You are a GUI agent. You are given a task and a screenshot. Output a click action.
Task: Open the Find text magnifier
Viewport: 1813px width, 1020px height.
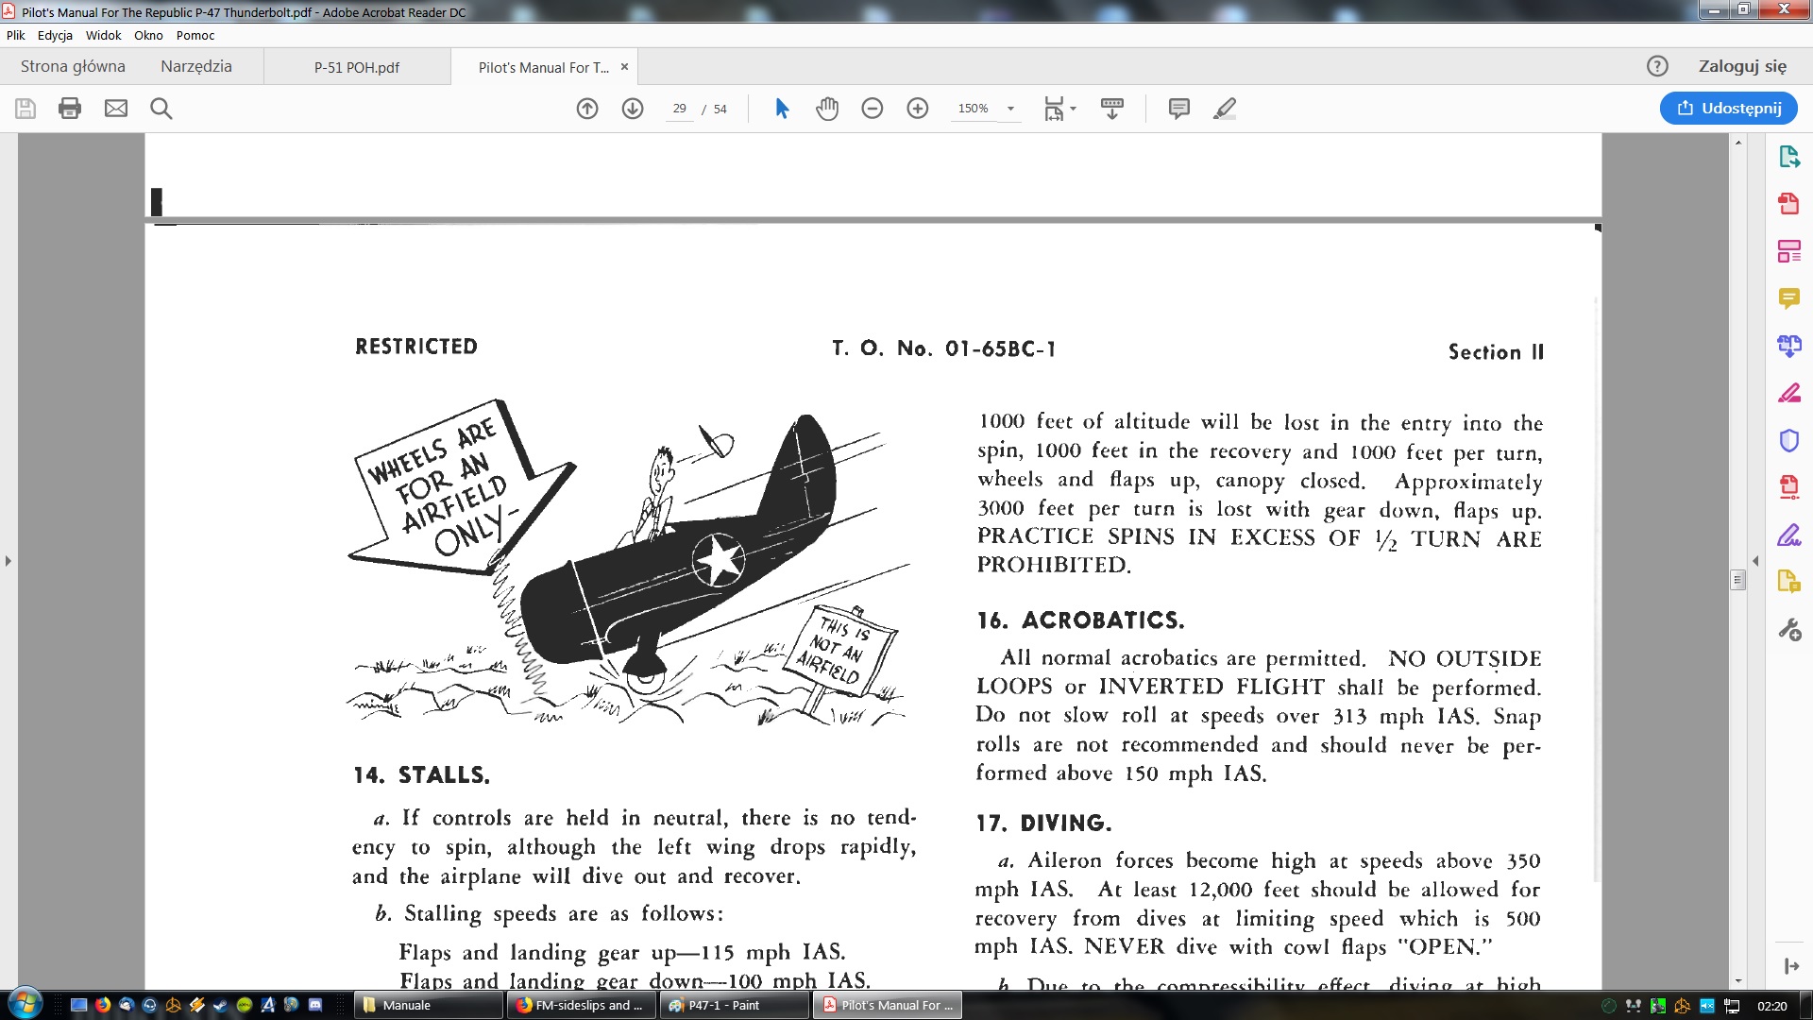[x=161, y=109]
